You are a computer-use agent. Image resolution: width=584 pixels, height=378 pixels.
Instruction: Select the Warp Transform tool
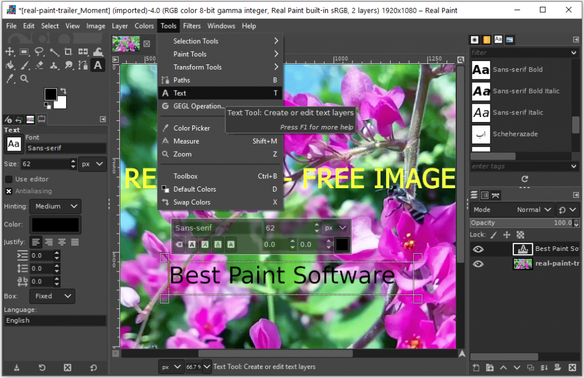point(98,51)
